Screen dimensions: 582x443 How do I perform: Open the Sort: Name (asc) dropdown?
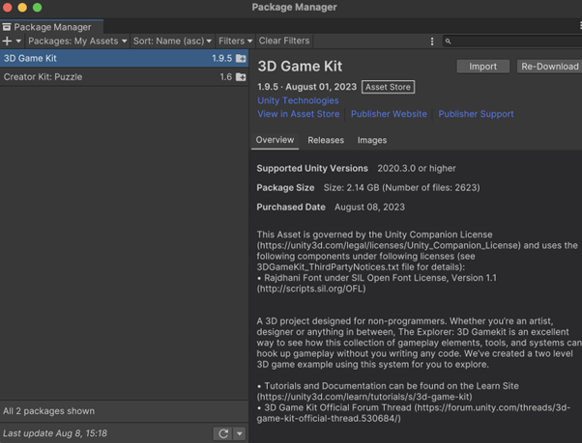click(x=172, y=42)
